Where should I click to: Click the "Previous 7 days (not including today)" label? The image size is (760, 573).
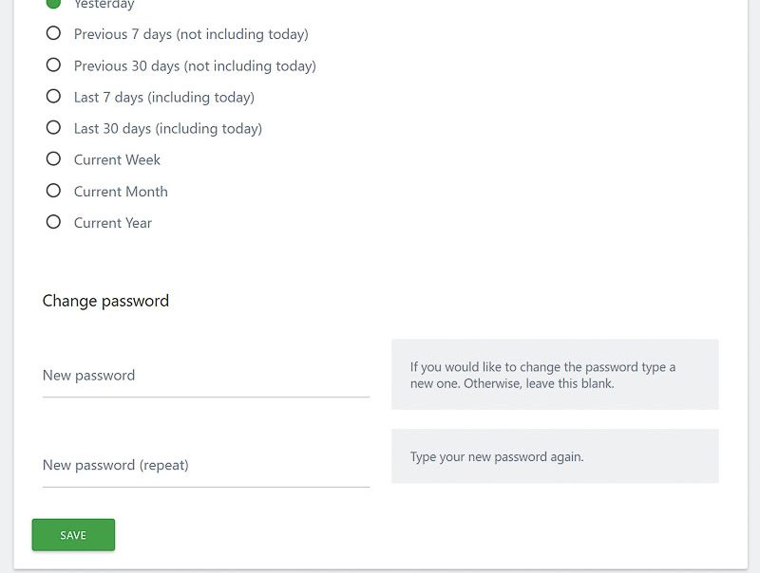pyautogui.click(x=191, y=34)
